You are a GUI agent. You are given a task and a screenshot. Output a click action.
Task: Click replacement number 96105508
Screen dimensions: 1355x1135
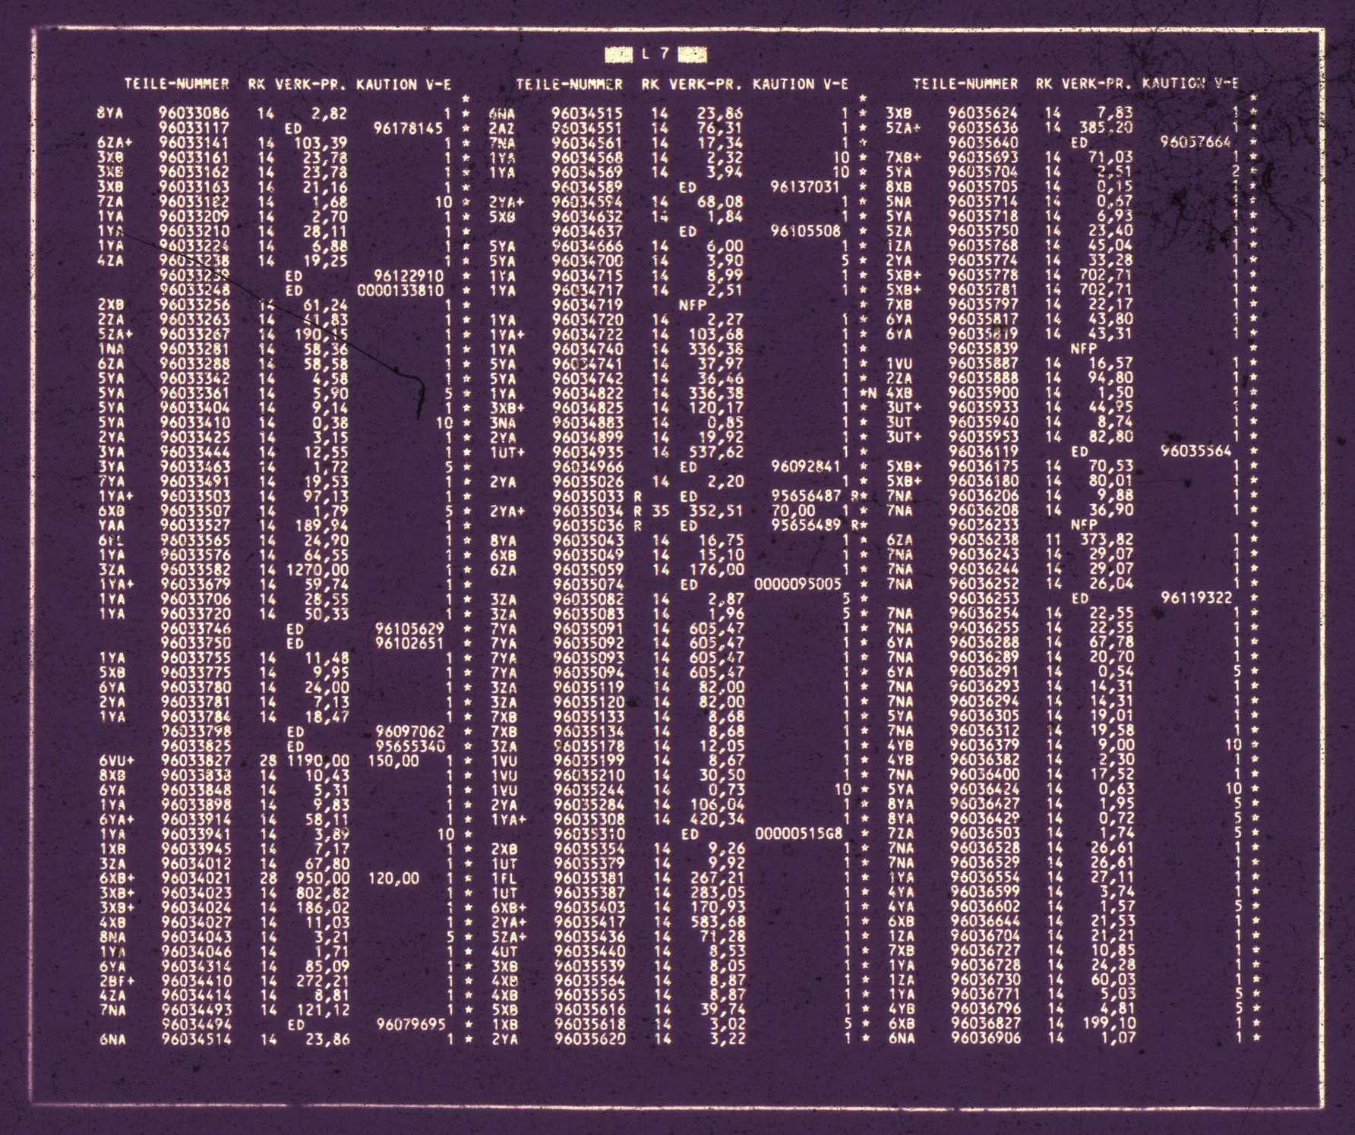coord(805,232)
